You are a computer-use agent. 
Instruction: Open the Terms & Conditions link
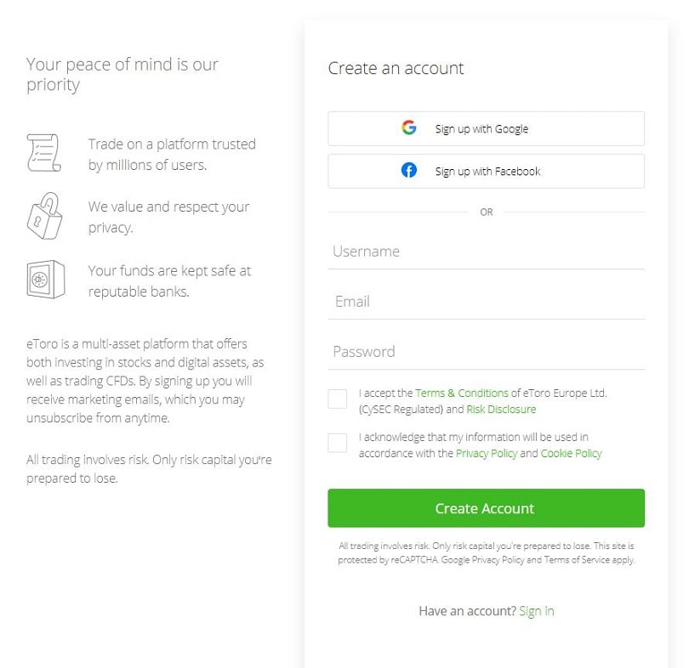461,393
